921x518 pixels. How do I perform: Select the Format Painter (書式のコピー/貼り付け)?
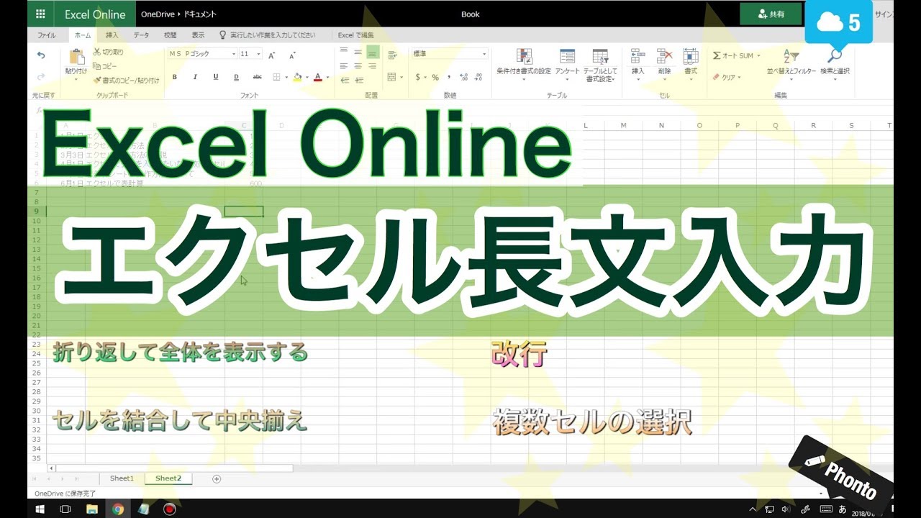coord(126,80)
